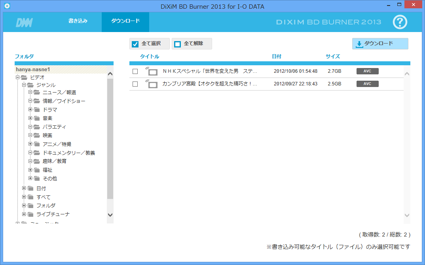This screenshot has height=265, width=425.
Task: Click the network device icon beside the カンブリア宮殿 title
Action: 151,84
